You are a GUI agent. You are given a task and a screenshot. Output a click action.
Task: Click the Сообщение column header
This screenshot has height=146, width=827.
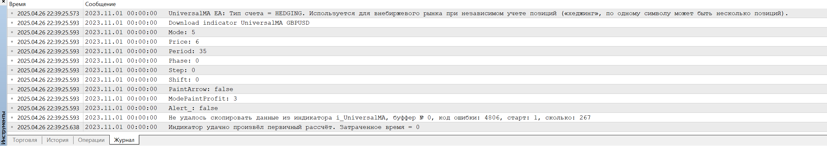(100, 4)
